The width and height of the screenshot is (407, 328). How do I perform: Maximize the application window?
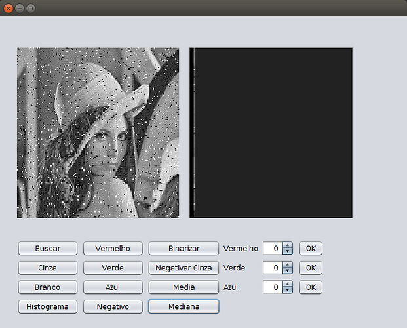pos(31,9)
